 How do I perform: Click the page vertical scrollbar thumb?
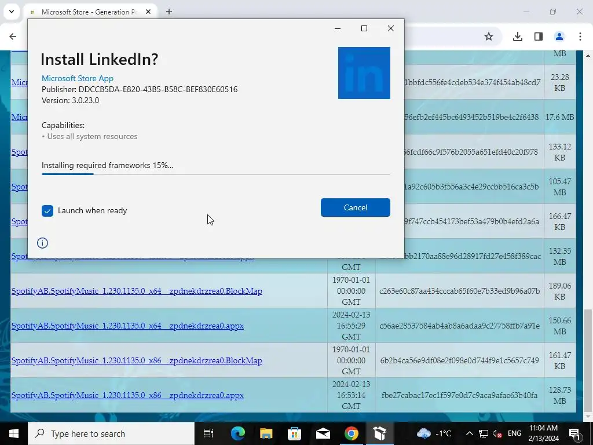click(x=588, y=360)
